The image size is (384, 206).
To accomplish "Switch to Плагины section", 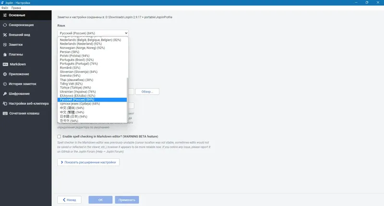I will pyautogui.click(x=26, y=55).
